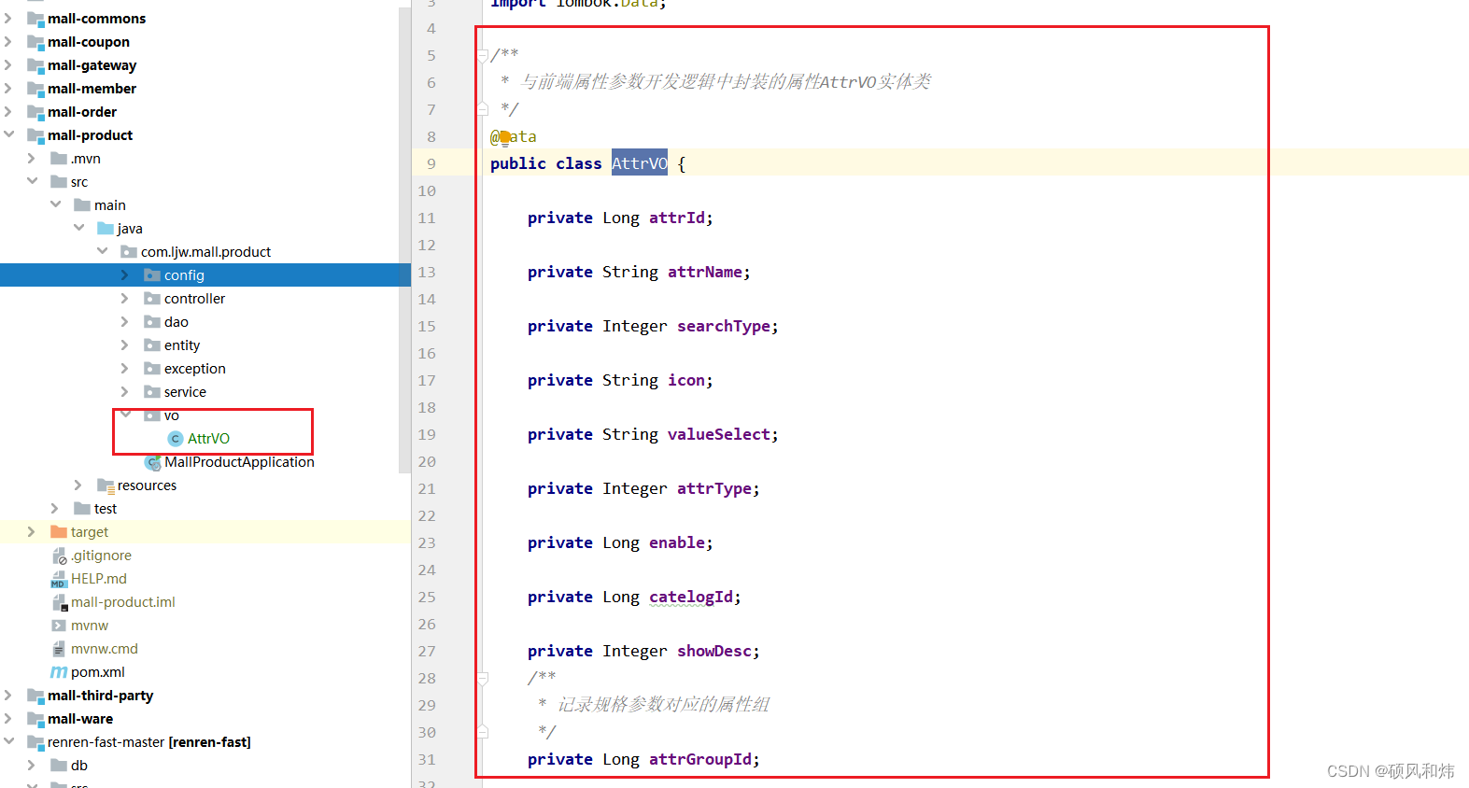Screen dimensions: 1469x788
Task: Select MallProductApplication in project tree
Action: point(239,462)
